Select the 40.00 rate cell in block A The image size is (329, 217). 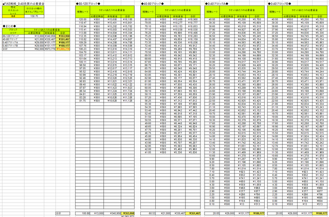point(212,20)
